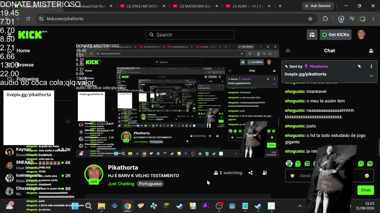Click the Kick Search field

click(x=190, y=35)
